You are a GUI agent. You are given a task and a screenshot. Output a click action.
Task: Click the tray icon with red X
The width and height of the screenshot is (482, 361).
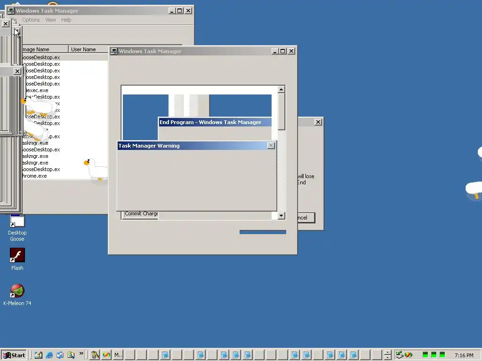point(409,355)
